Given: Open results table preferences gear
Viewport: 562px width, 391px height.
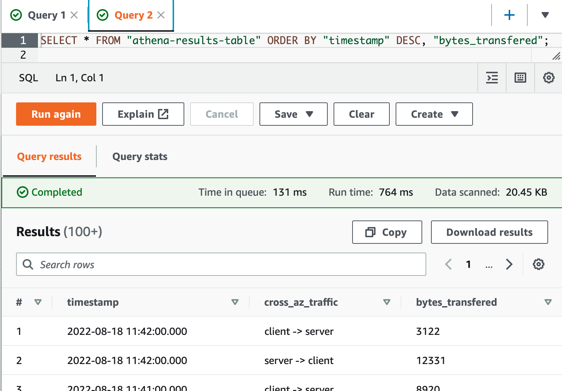Looking at the screenshot, I should (x=538, y=264).
